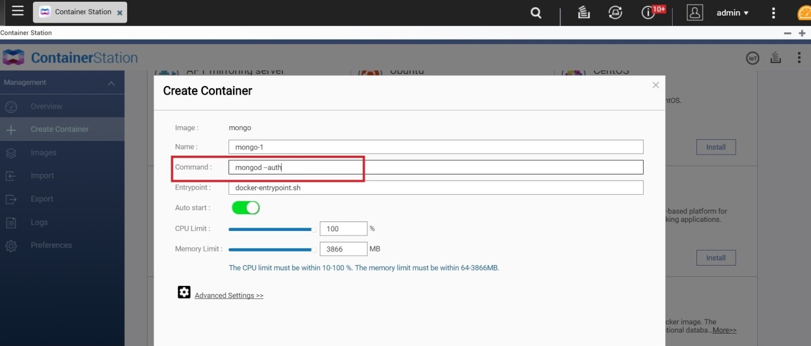The width and height of the screenshot is (811, 346).
Task: Click the Export arrow icon
Action: 11,199
